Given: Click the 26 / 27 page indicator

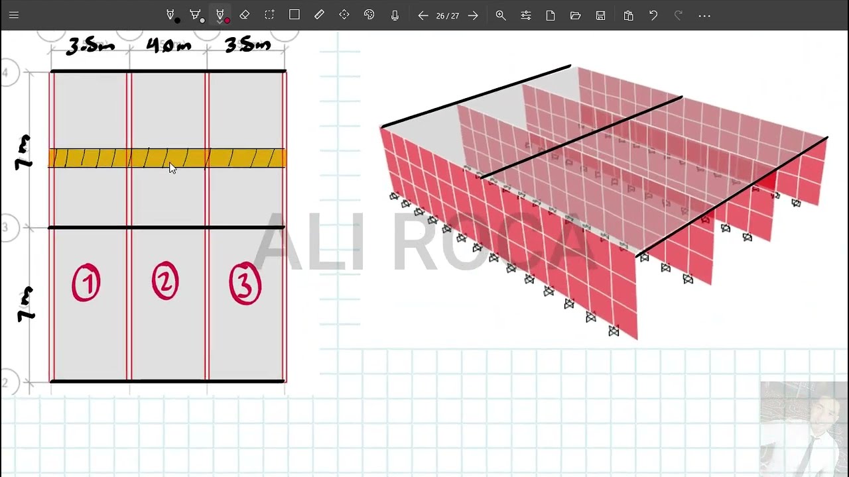Looking at the screenshot, I should click(x=448, y=15).
